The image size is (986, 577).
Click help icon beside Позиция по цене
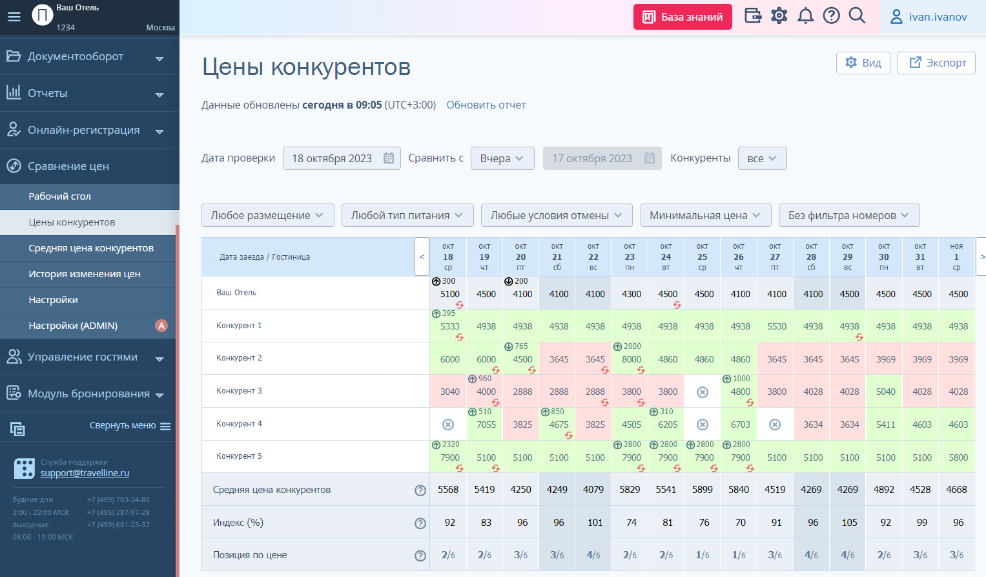pos(420,556)
